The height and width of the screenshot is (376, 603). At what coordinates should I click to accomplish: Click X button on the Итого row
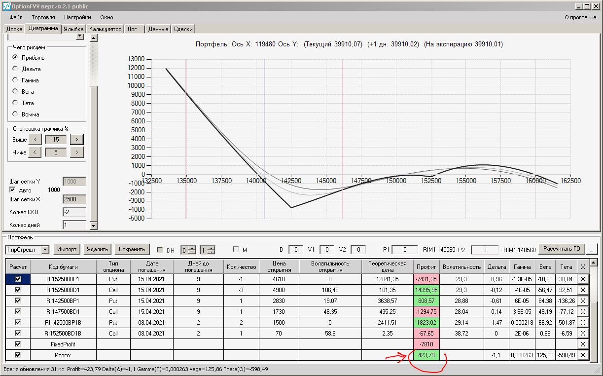click(583, 355)
